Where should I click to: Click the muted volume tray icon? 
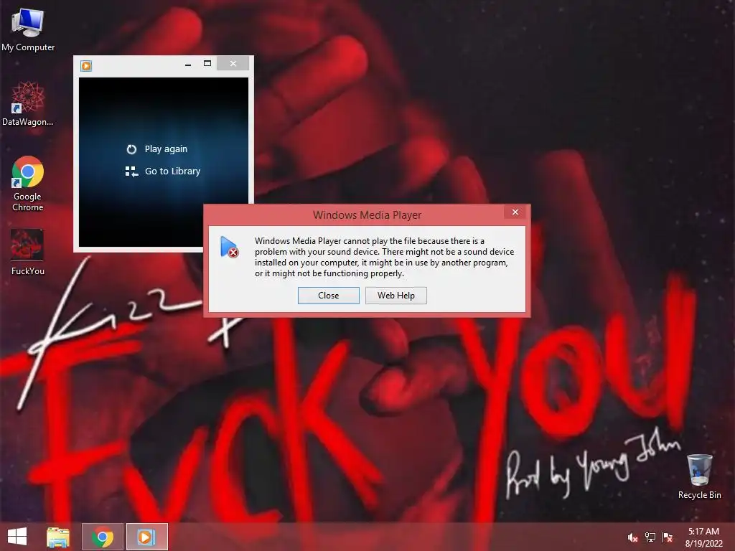pos(633,537)
